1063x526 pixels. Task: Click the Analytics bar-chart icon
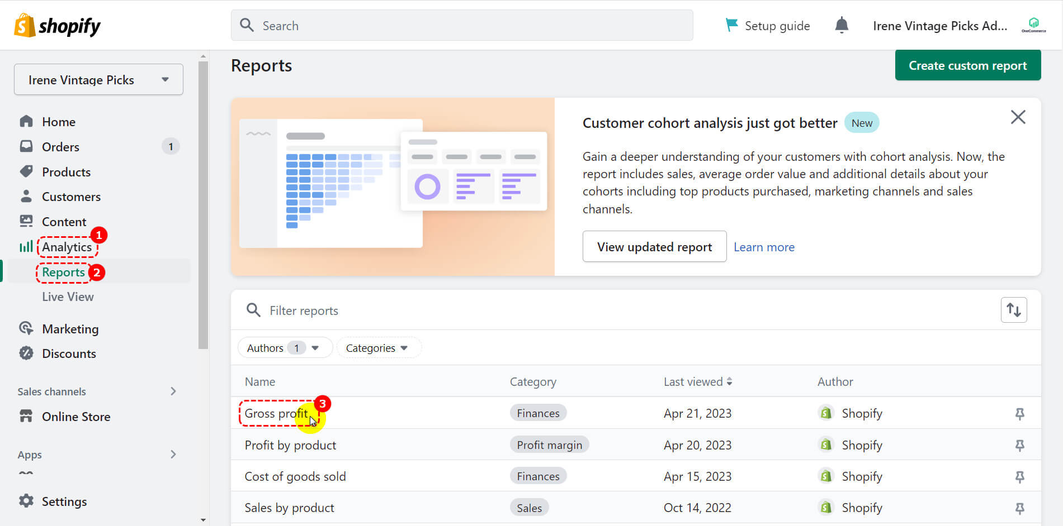coord(26,246)
